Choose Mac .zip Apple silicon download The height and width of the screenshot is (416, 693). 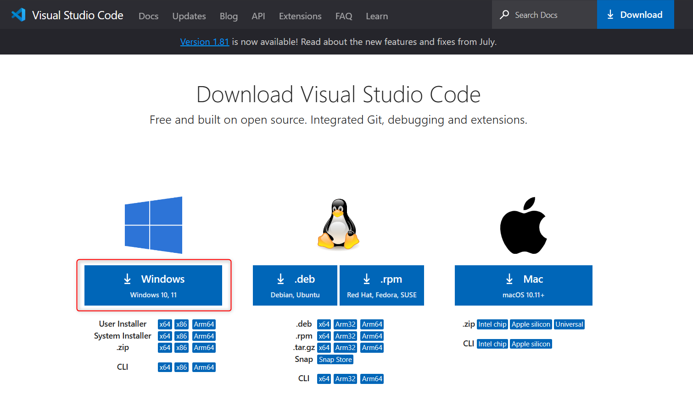click(x=531, y=324)
